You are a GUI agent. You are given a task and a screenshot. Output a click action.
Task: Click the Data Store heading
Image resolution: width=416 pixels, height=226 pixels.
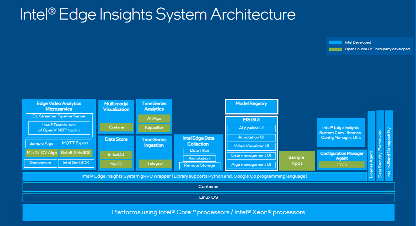pos(116,139)
